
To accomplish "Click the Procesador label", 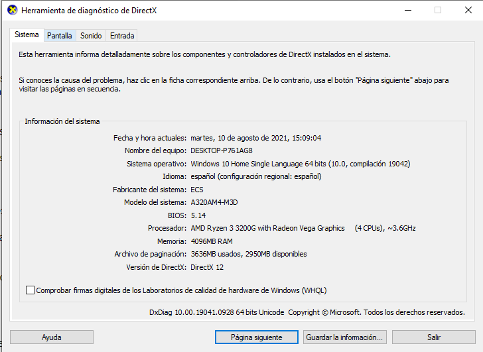I will [167, 228].
